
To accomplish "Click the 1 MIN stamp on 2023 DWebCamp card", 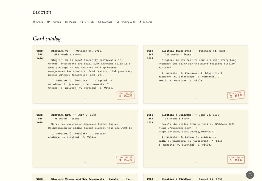I will [x=236, y=160].
